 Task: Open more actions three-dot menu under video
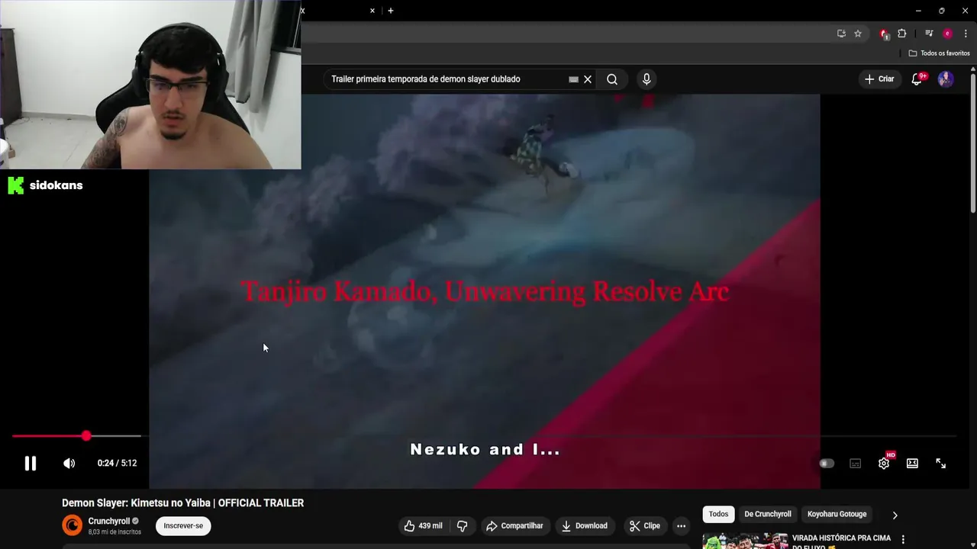(681, 525)
